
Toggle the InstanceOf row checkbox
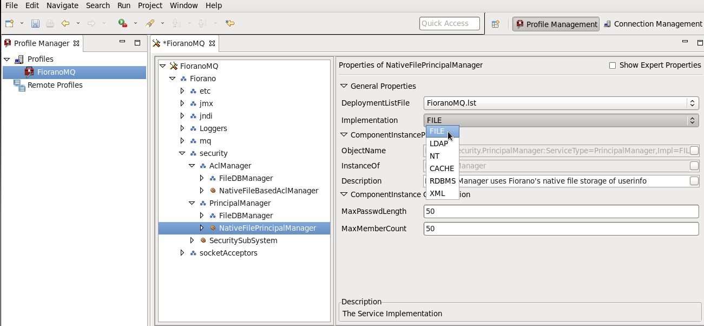pos(694,166)
